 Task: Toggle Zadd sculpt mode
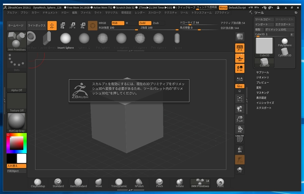pyautogui.click(x=145, y=23)
